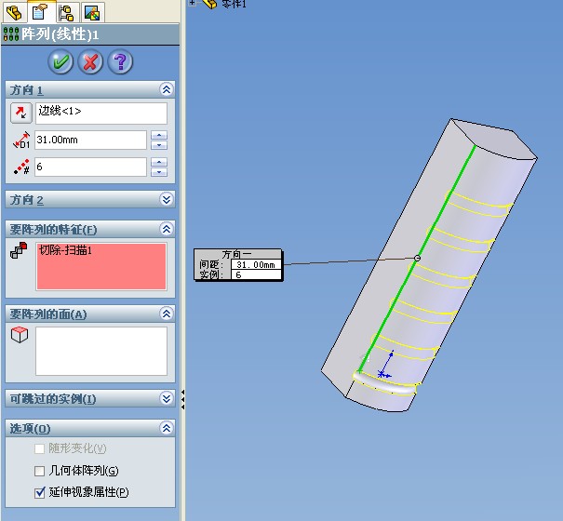Click the features to pattern icon
Image resolution: width=563 pixels, height=521 pixels.
[19, 250]
